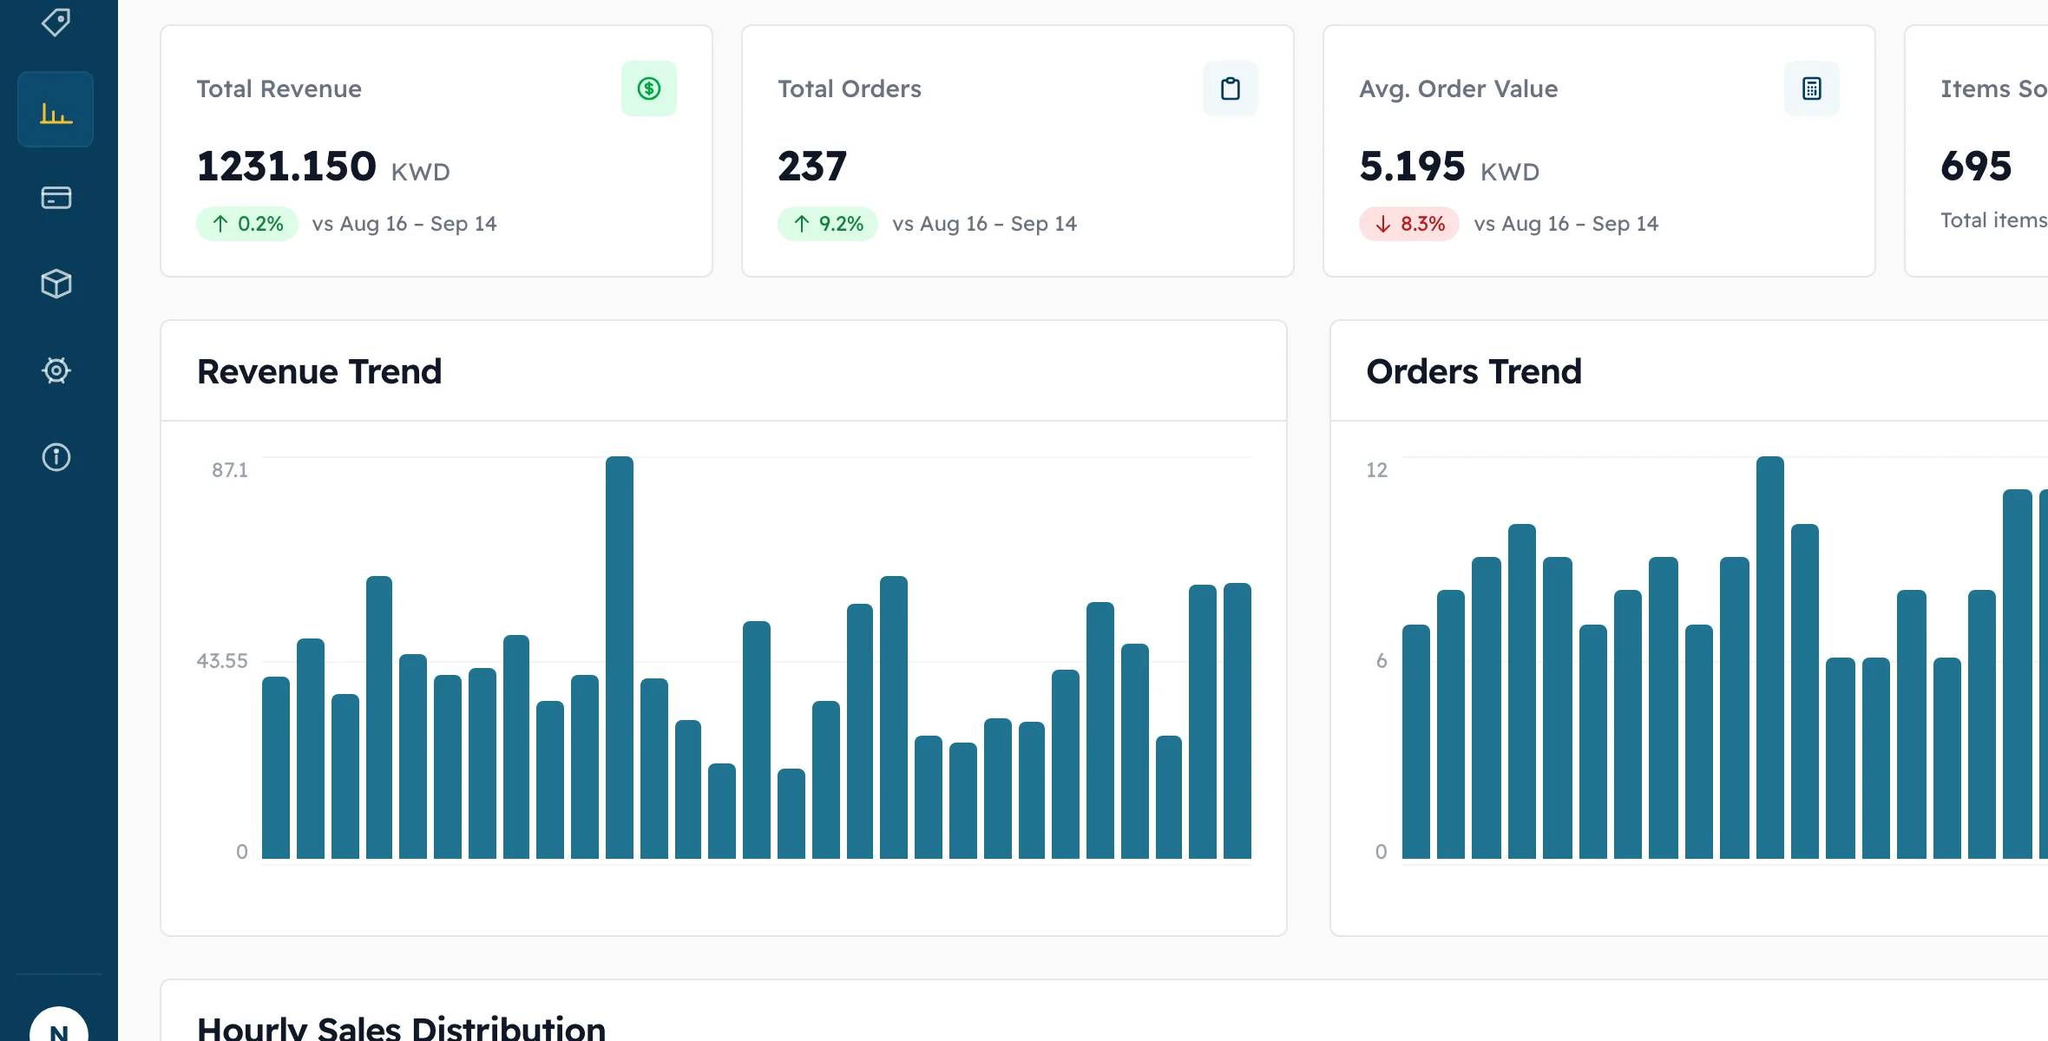Click the 8.3% decrease badge
The height and width of the screenshot is (1041, 2048).
pos(1409,224)
